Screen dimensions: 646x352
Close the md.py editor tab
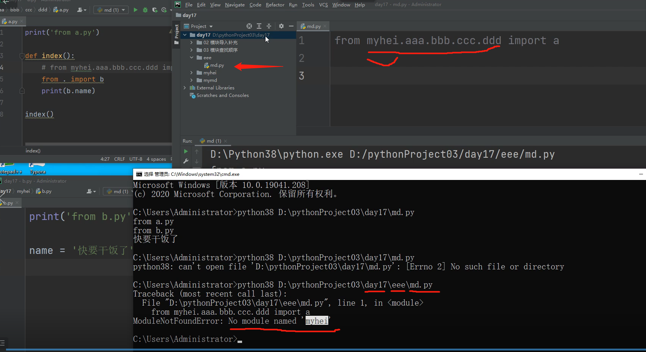[x=325, y=26]
